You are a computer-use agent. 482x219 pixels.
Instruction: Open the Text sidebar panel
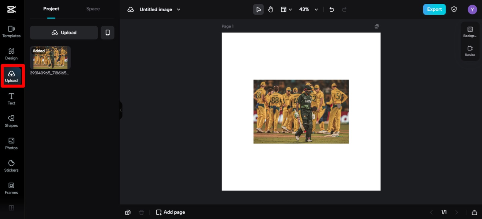pos(11,99)
